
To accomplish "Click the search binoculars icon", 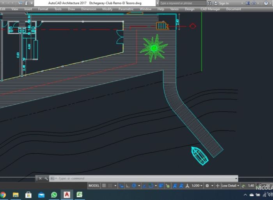I will click(209, 3).
